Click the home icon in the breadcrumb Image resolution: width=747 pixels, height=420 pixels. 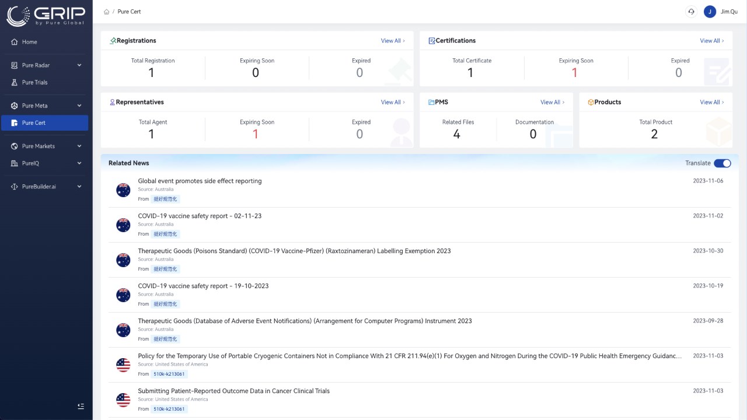coord(106,12)
